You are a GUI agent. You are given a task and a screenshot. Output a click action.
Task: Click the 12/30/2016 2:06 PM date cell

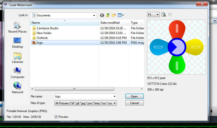pyautogui.click(x=113, y=43)
